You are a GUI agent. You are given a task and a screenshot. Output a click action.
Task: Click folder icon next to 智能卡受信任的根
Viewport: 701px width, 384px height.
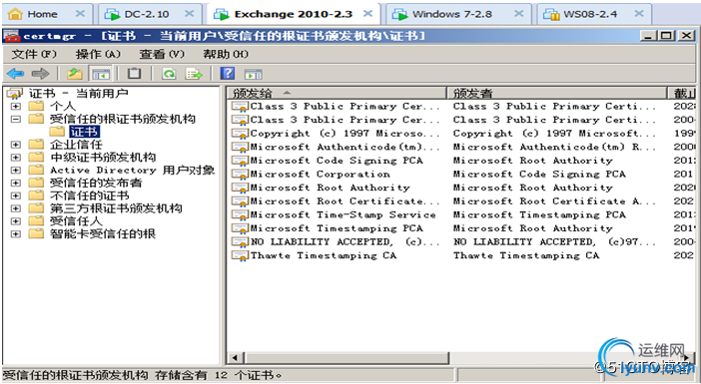coord(36,233)
